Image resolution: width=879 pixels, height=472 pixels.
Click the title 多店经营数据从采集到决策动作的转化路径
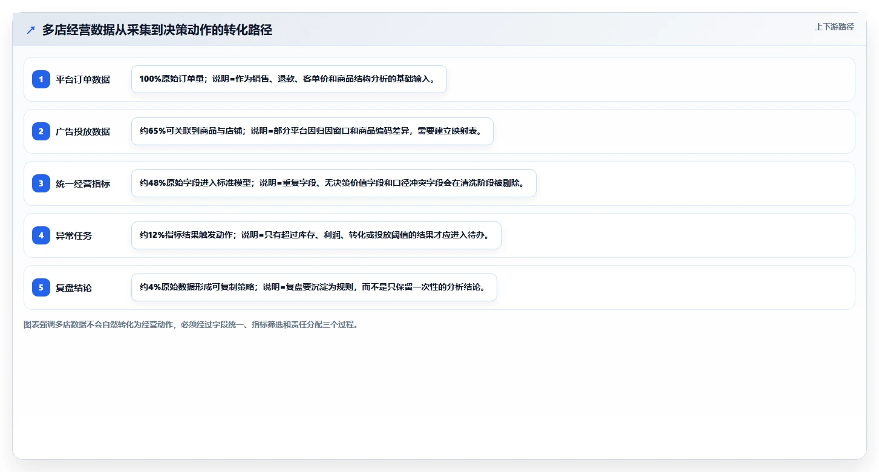[157, 30]
